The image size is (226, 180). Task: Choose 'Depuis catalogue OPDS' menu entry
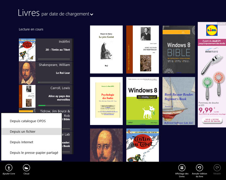32,121
